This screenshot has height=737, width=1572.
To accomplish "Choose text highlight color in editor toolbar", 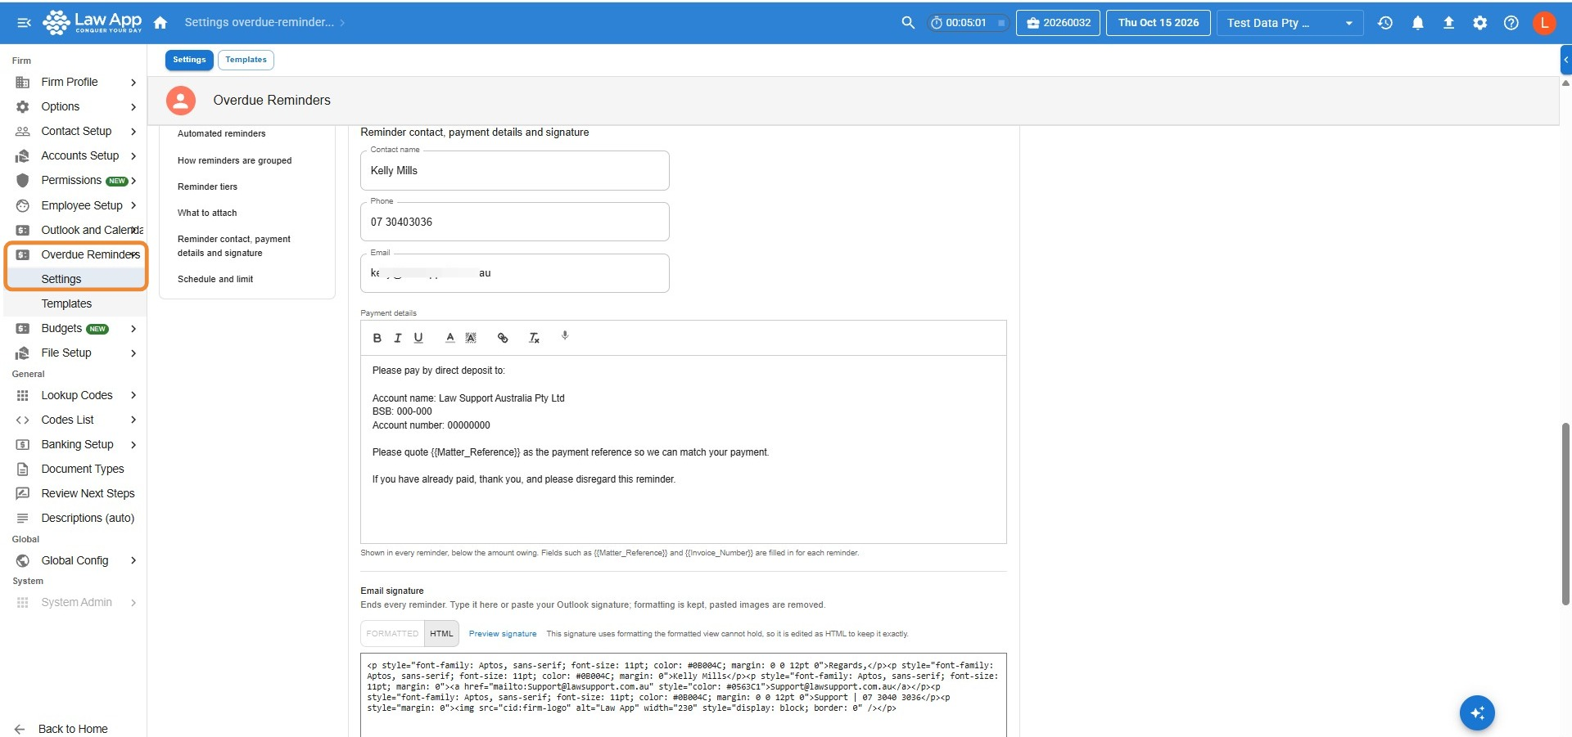I will [471, 338].
